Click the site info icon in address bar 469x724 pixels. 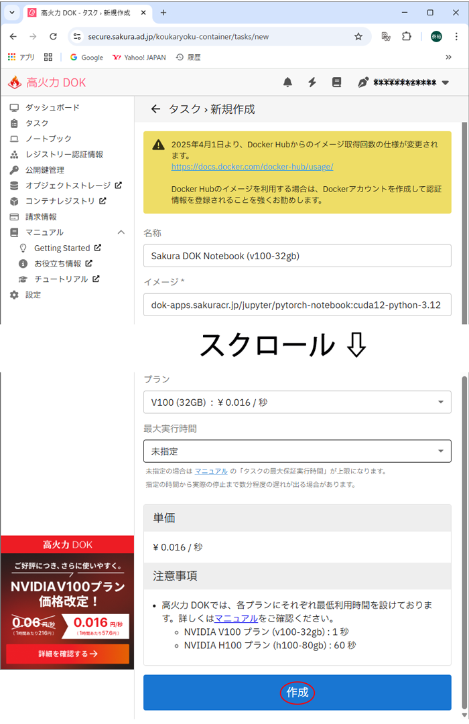(77, 36)
